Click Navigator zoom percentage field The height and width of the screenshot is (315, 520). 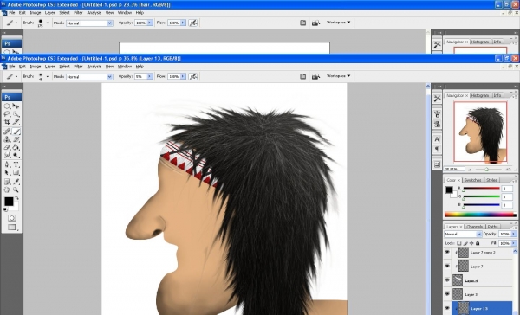tap(454, 170)
